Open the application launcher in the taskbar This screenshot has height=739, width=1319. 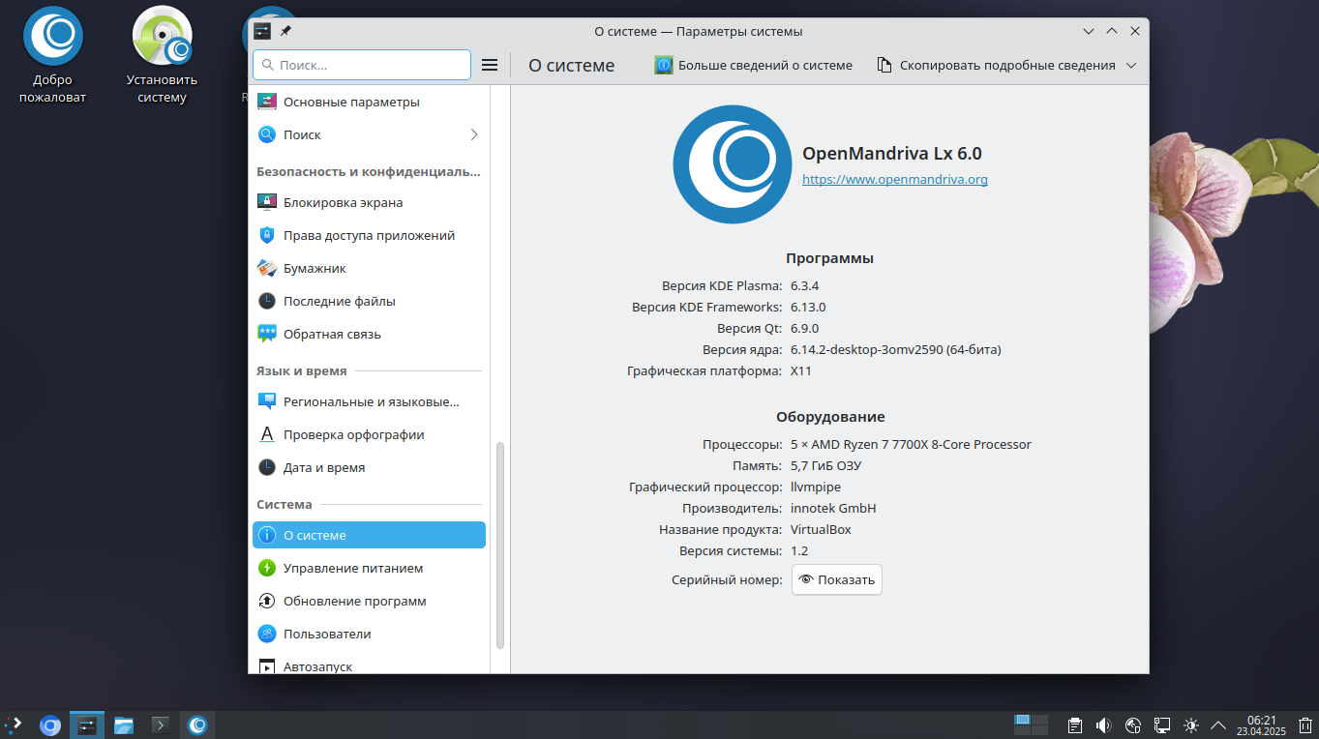(15, 724)
